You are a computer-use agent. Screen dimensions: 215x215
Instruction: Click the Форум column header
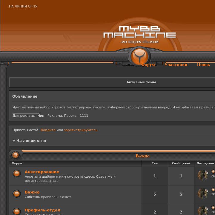coord(17,163)
